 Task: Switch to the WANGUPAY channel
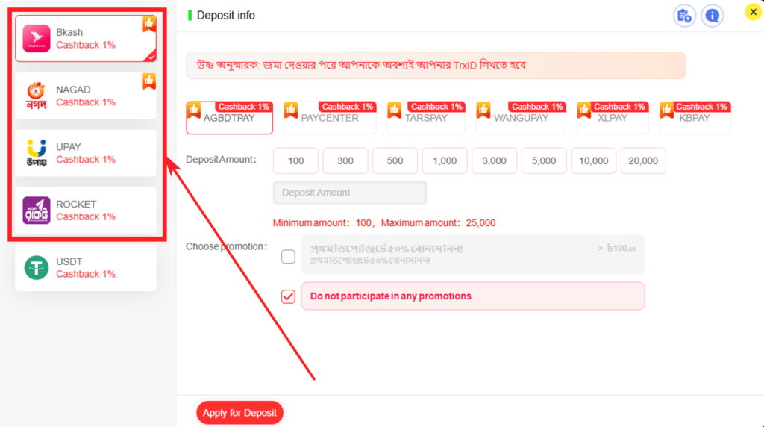click(521, 119)
